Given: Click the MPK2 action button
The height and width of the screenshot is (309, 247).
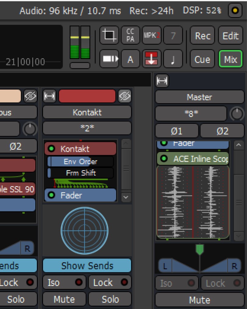Looking at the screenshot, I should click(x=152, y=35).
